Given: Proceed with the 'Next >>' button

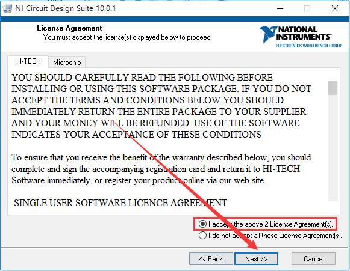Looking at the screenshot, I should 256,259.
